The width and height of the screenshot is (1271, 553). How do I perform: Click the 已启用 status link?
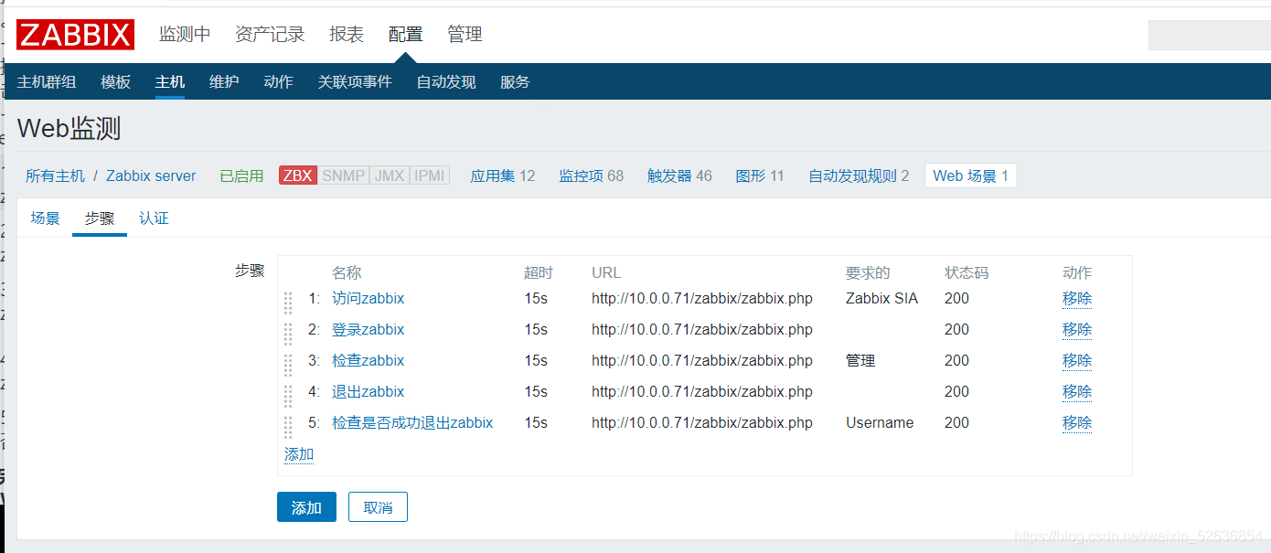coord(241,175)
